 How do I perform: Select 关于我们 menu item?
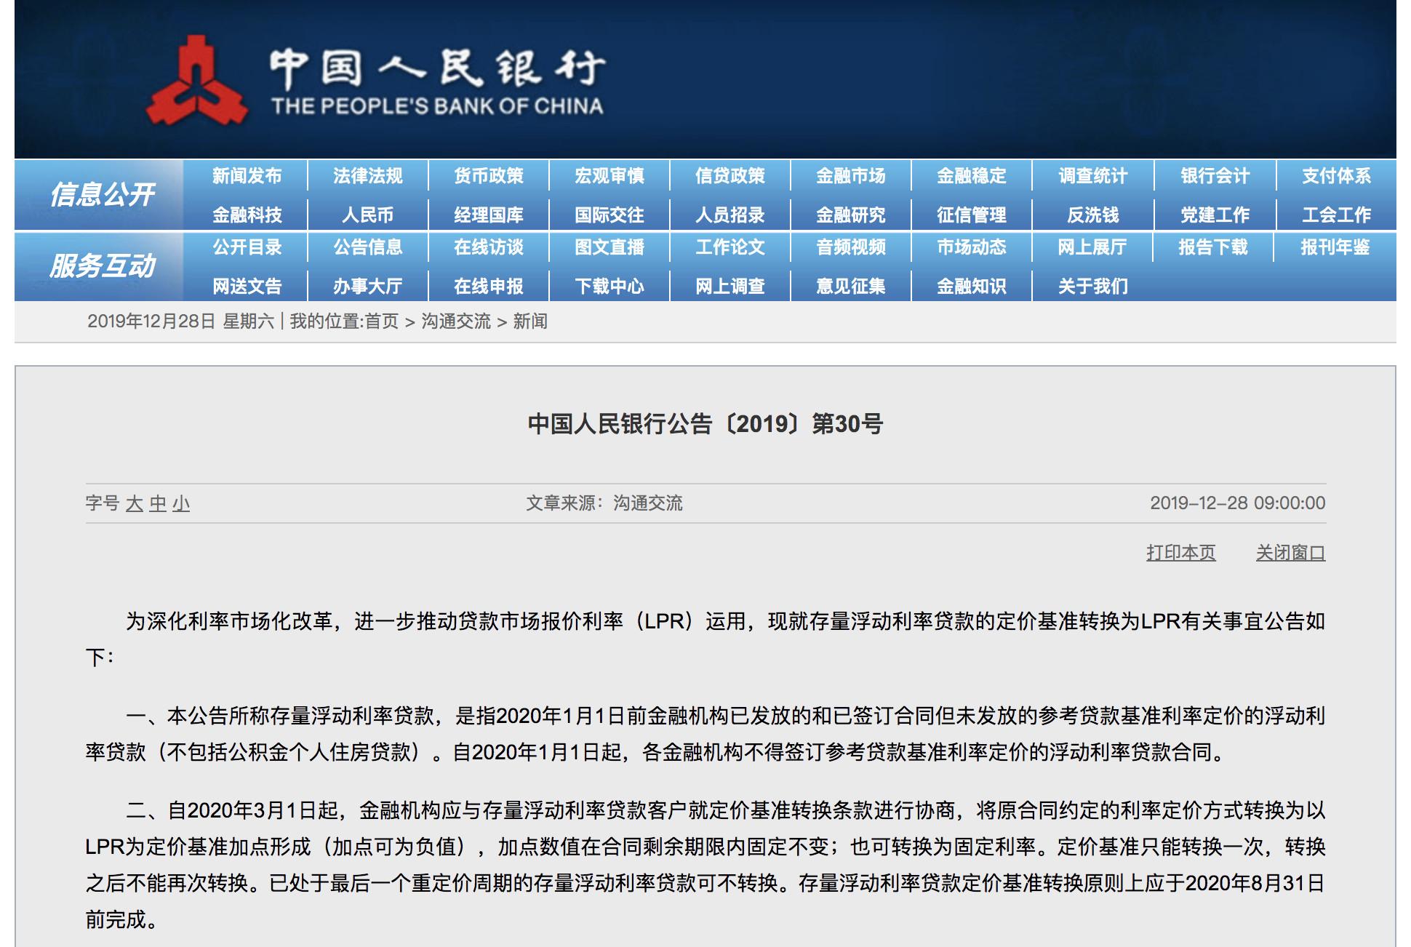1092,287
